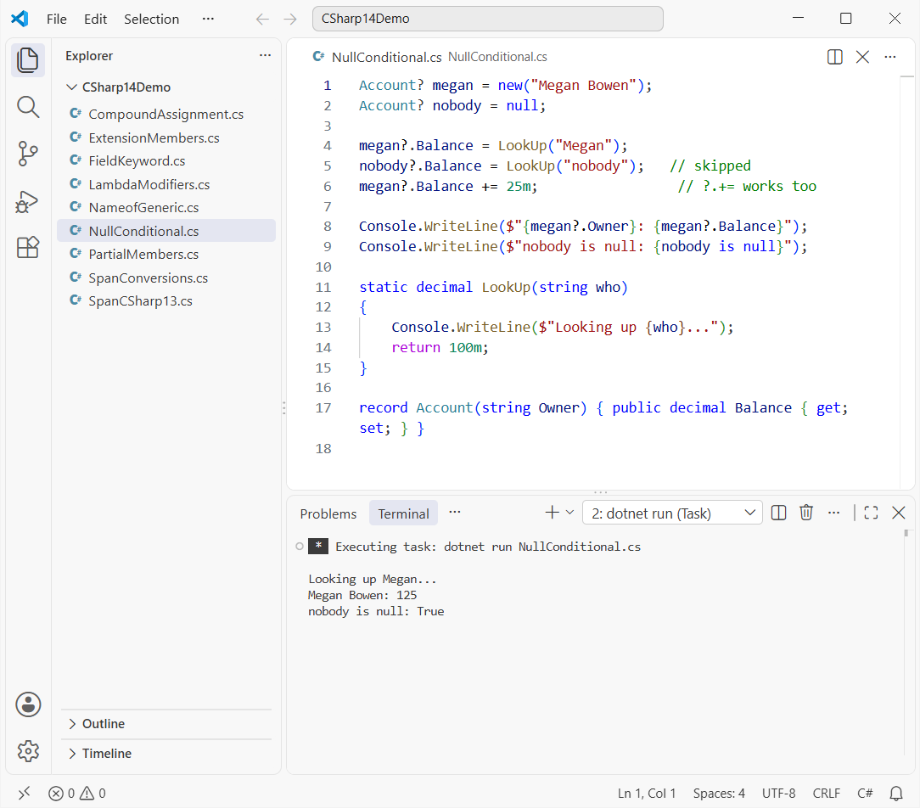Open the Explorer view in activity bar

click(x=27, y=60)
